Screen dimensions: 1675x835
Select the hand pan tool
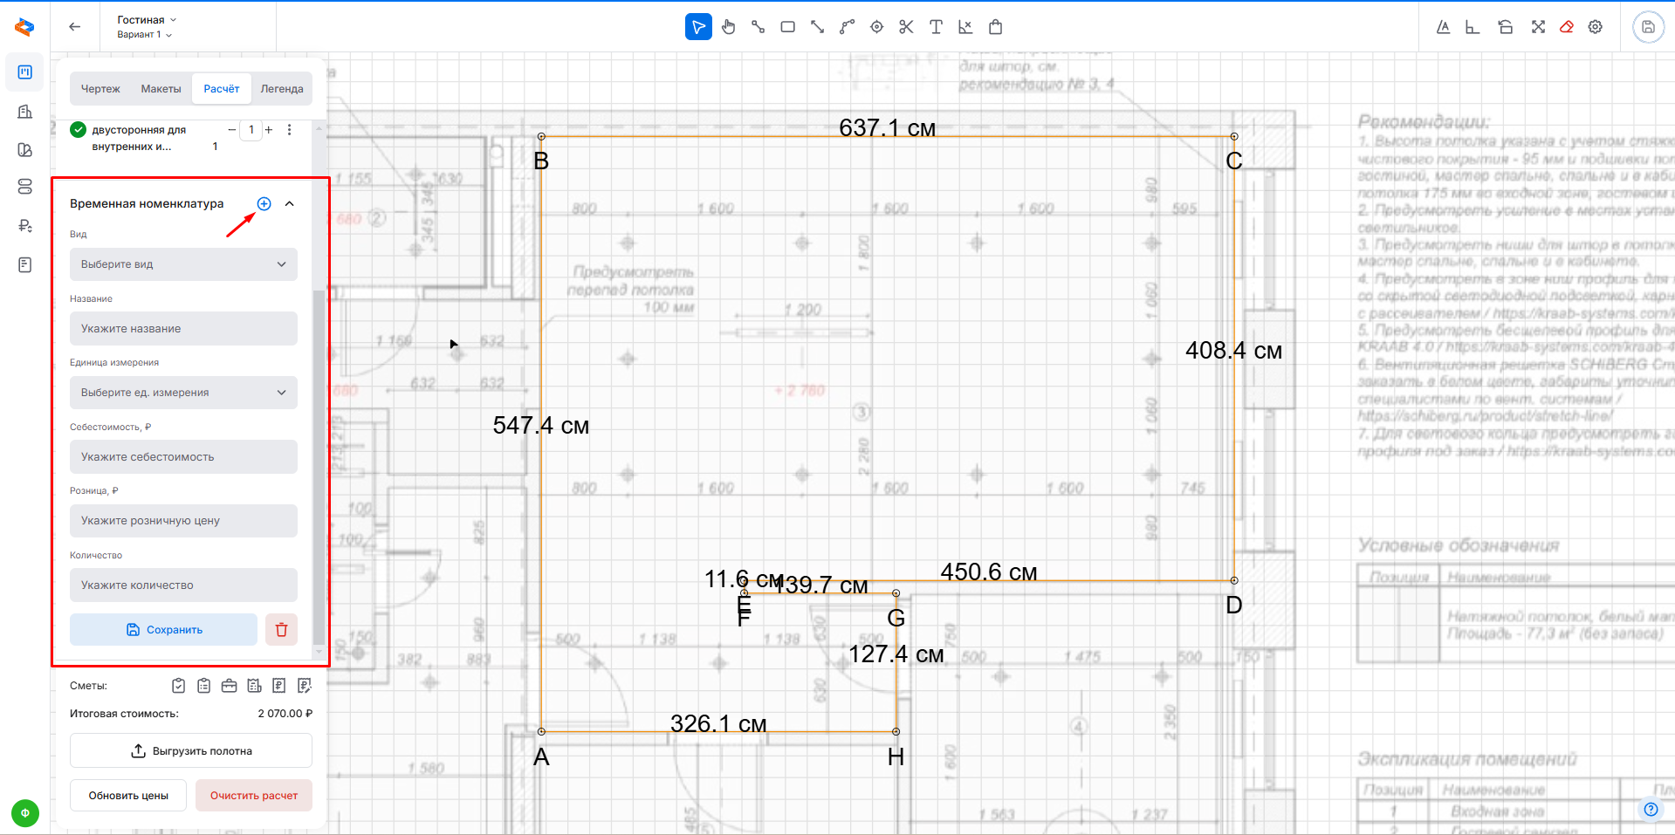[x=729, y=27]
